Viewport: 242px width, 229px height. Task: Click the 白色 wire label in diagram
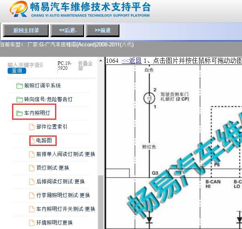pos(149,70)
